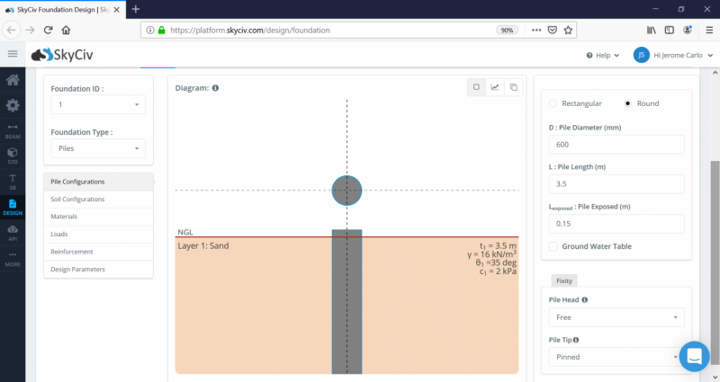Screen dimensions: 720x382
Task: Click the NGL ground level label
Action: click(x=185, y=232)
